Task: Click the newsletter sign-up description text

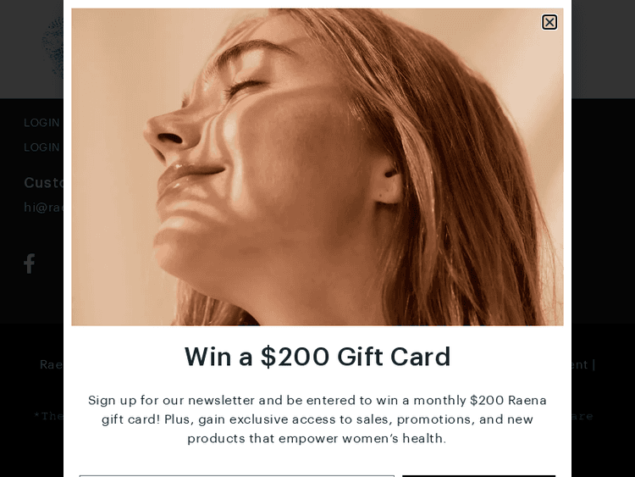Action: click(317, 419)
